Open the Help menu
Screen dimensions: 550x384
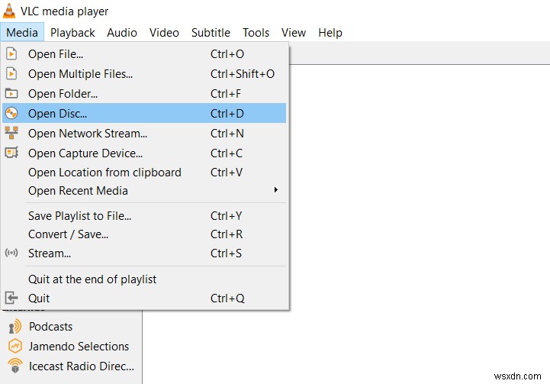330,33
